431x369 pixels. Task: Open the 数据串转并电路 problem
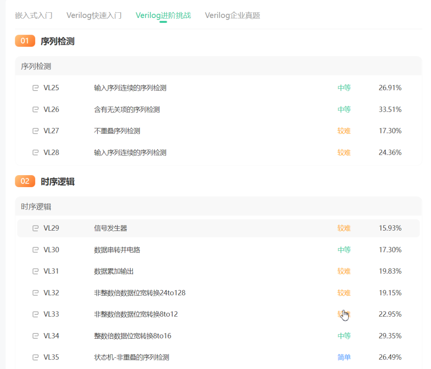(x=114, y=250)
